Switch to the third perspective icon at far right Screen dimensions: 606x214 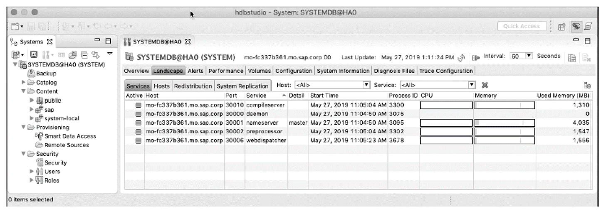coord(588,27)
